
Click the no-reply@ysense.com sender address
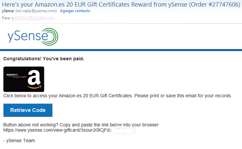(x=37, y=11)
